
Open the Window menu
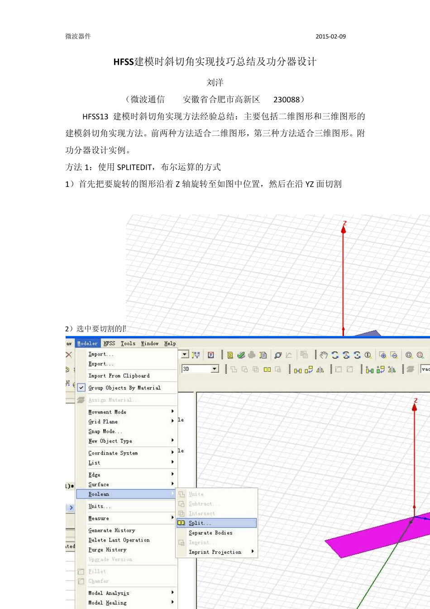149,344
